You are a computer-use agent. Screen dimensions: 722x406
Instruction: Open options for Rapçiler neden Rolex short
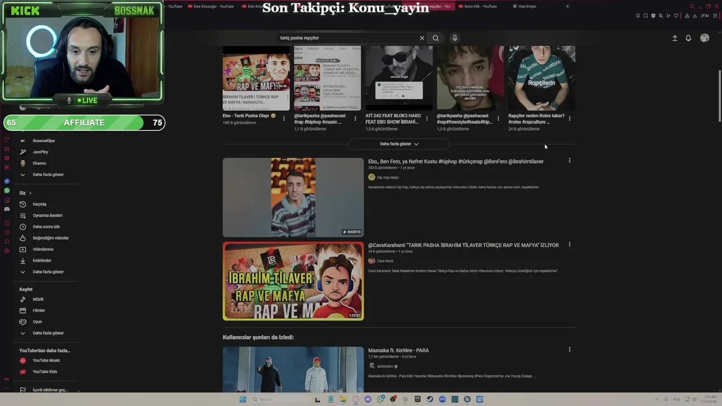click(569, 118)
